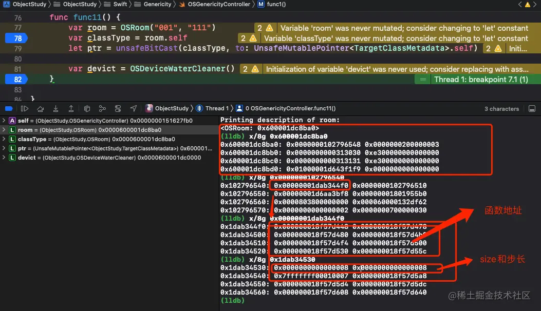Image resolution: width=541 pixels, height=311 pixels.
Task: Select ObjectStudy folder in the jump bar
Action: pos(75,4)
